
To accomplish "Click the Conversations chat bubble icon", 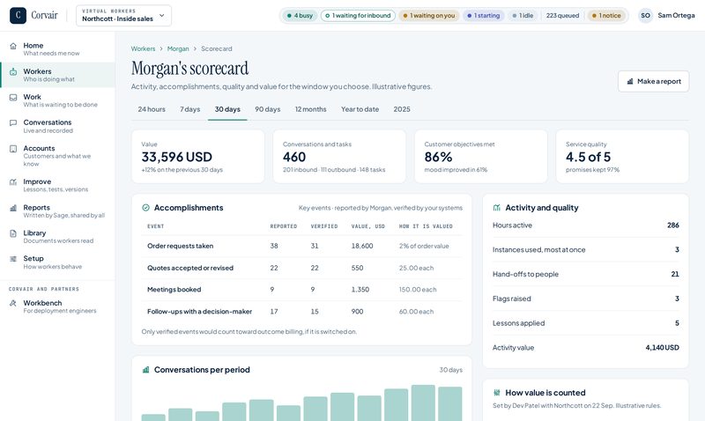I will 13,122.
